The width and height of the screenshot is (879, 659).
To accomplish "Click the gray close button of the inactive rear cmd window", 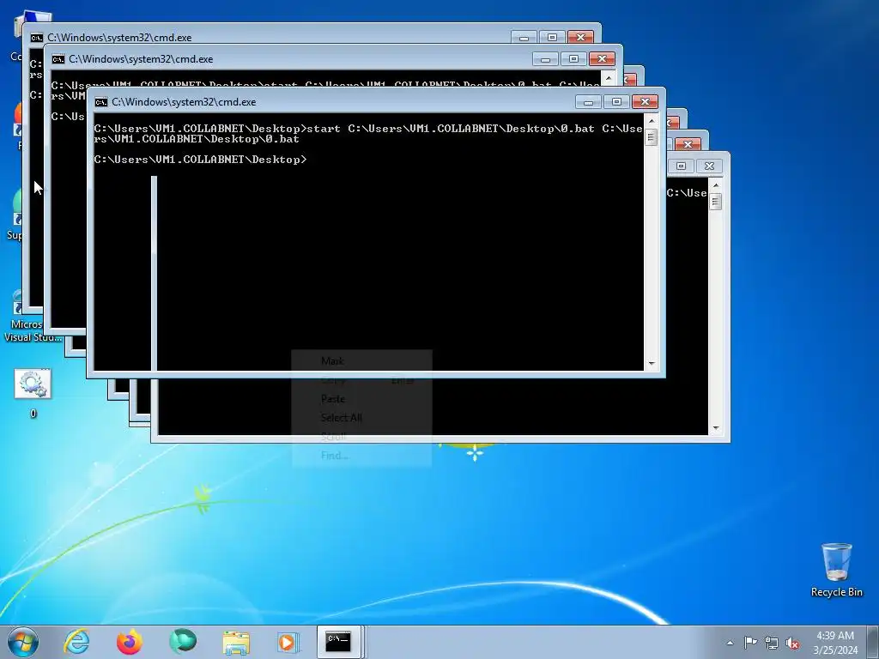I will [x=709, y=166].
